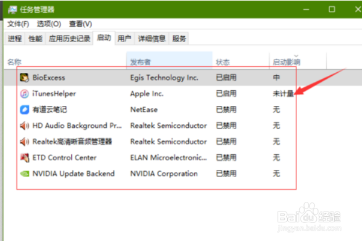Click publisher Egis Technology Inc.
Screen dimensions: 362x241
164,78
